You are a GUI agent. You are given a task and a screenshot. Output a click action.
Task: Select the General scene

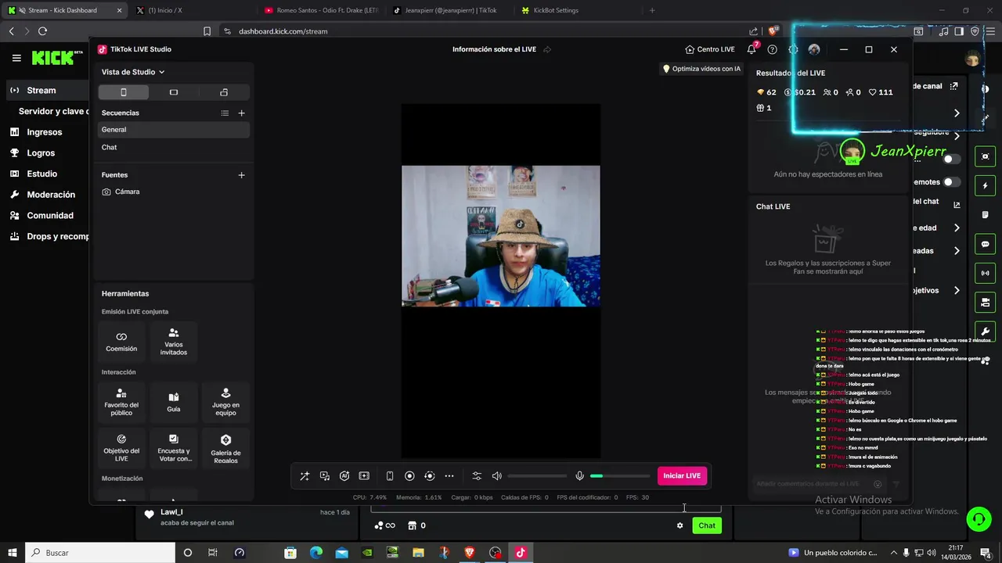point(174,130)
